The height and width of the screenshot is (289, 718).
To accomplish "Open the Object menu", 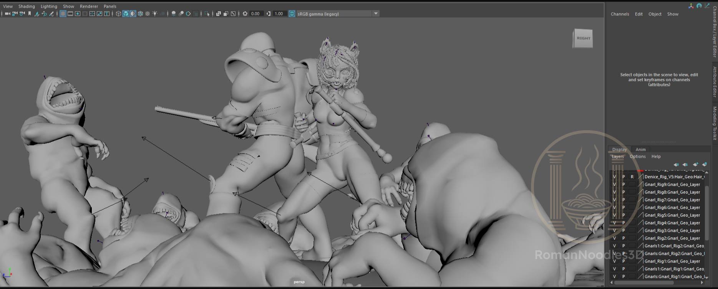I will tap(655, 14).
